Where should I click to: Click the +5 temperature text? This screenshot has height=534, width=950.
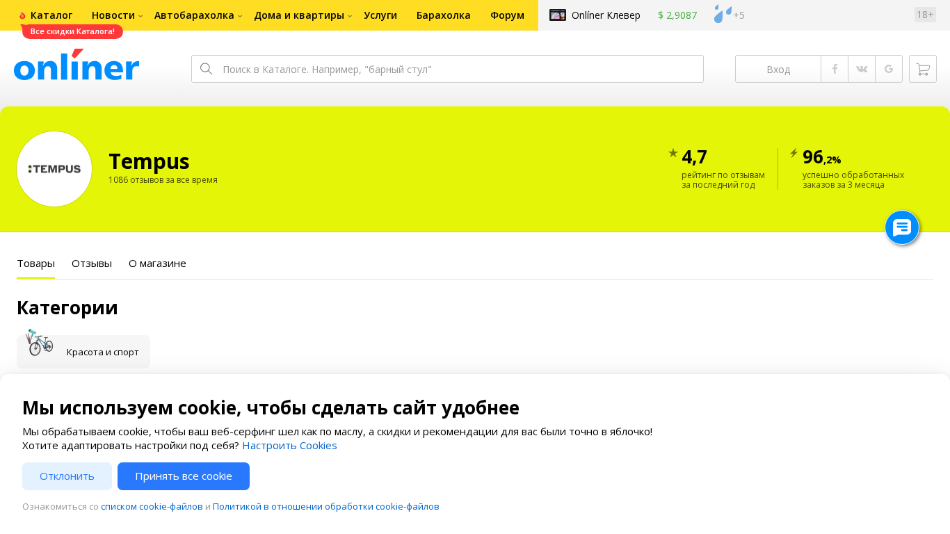pyautogui.click(x=739, y=15)
